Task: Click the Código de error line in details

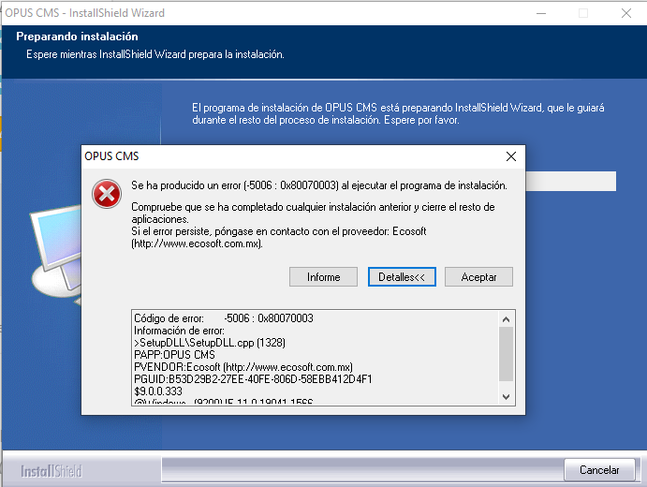Action: pos(224,318)
